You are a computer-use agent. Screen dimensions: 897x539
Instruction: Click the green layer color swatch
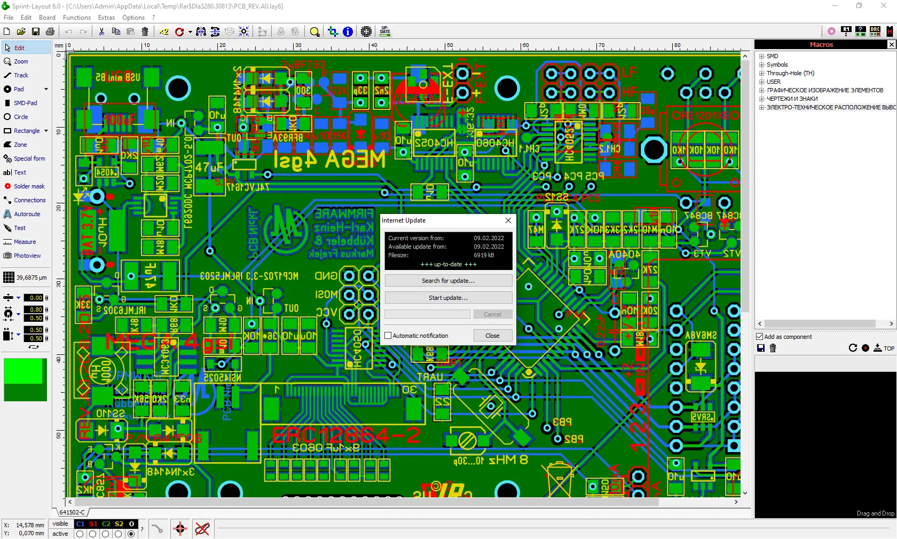click(x=25, y=379)
